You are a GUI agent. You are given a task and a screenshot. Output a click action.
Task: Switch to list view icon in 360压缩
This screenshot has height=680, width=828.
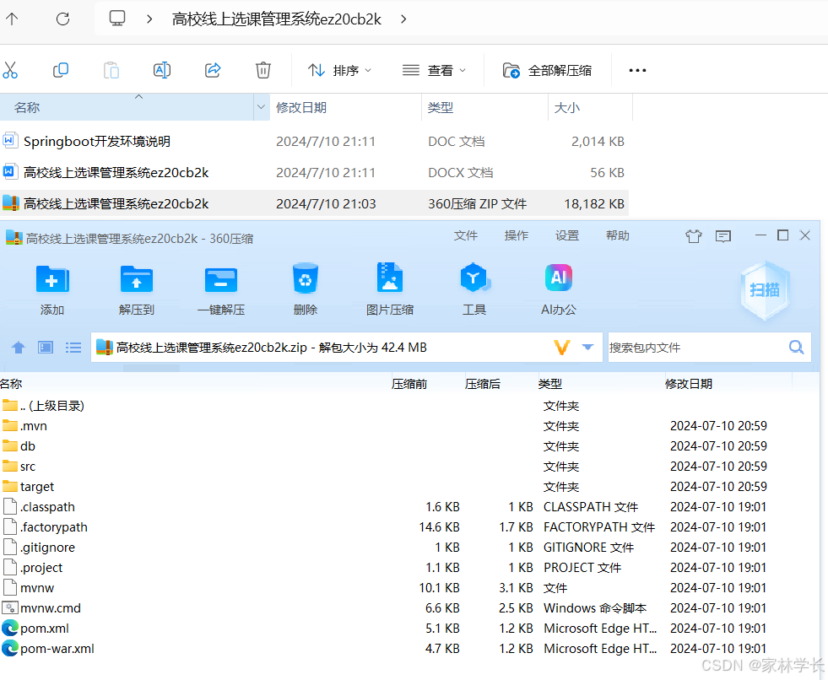coord(73,348)
